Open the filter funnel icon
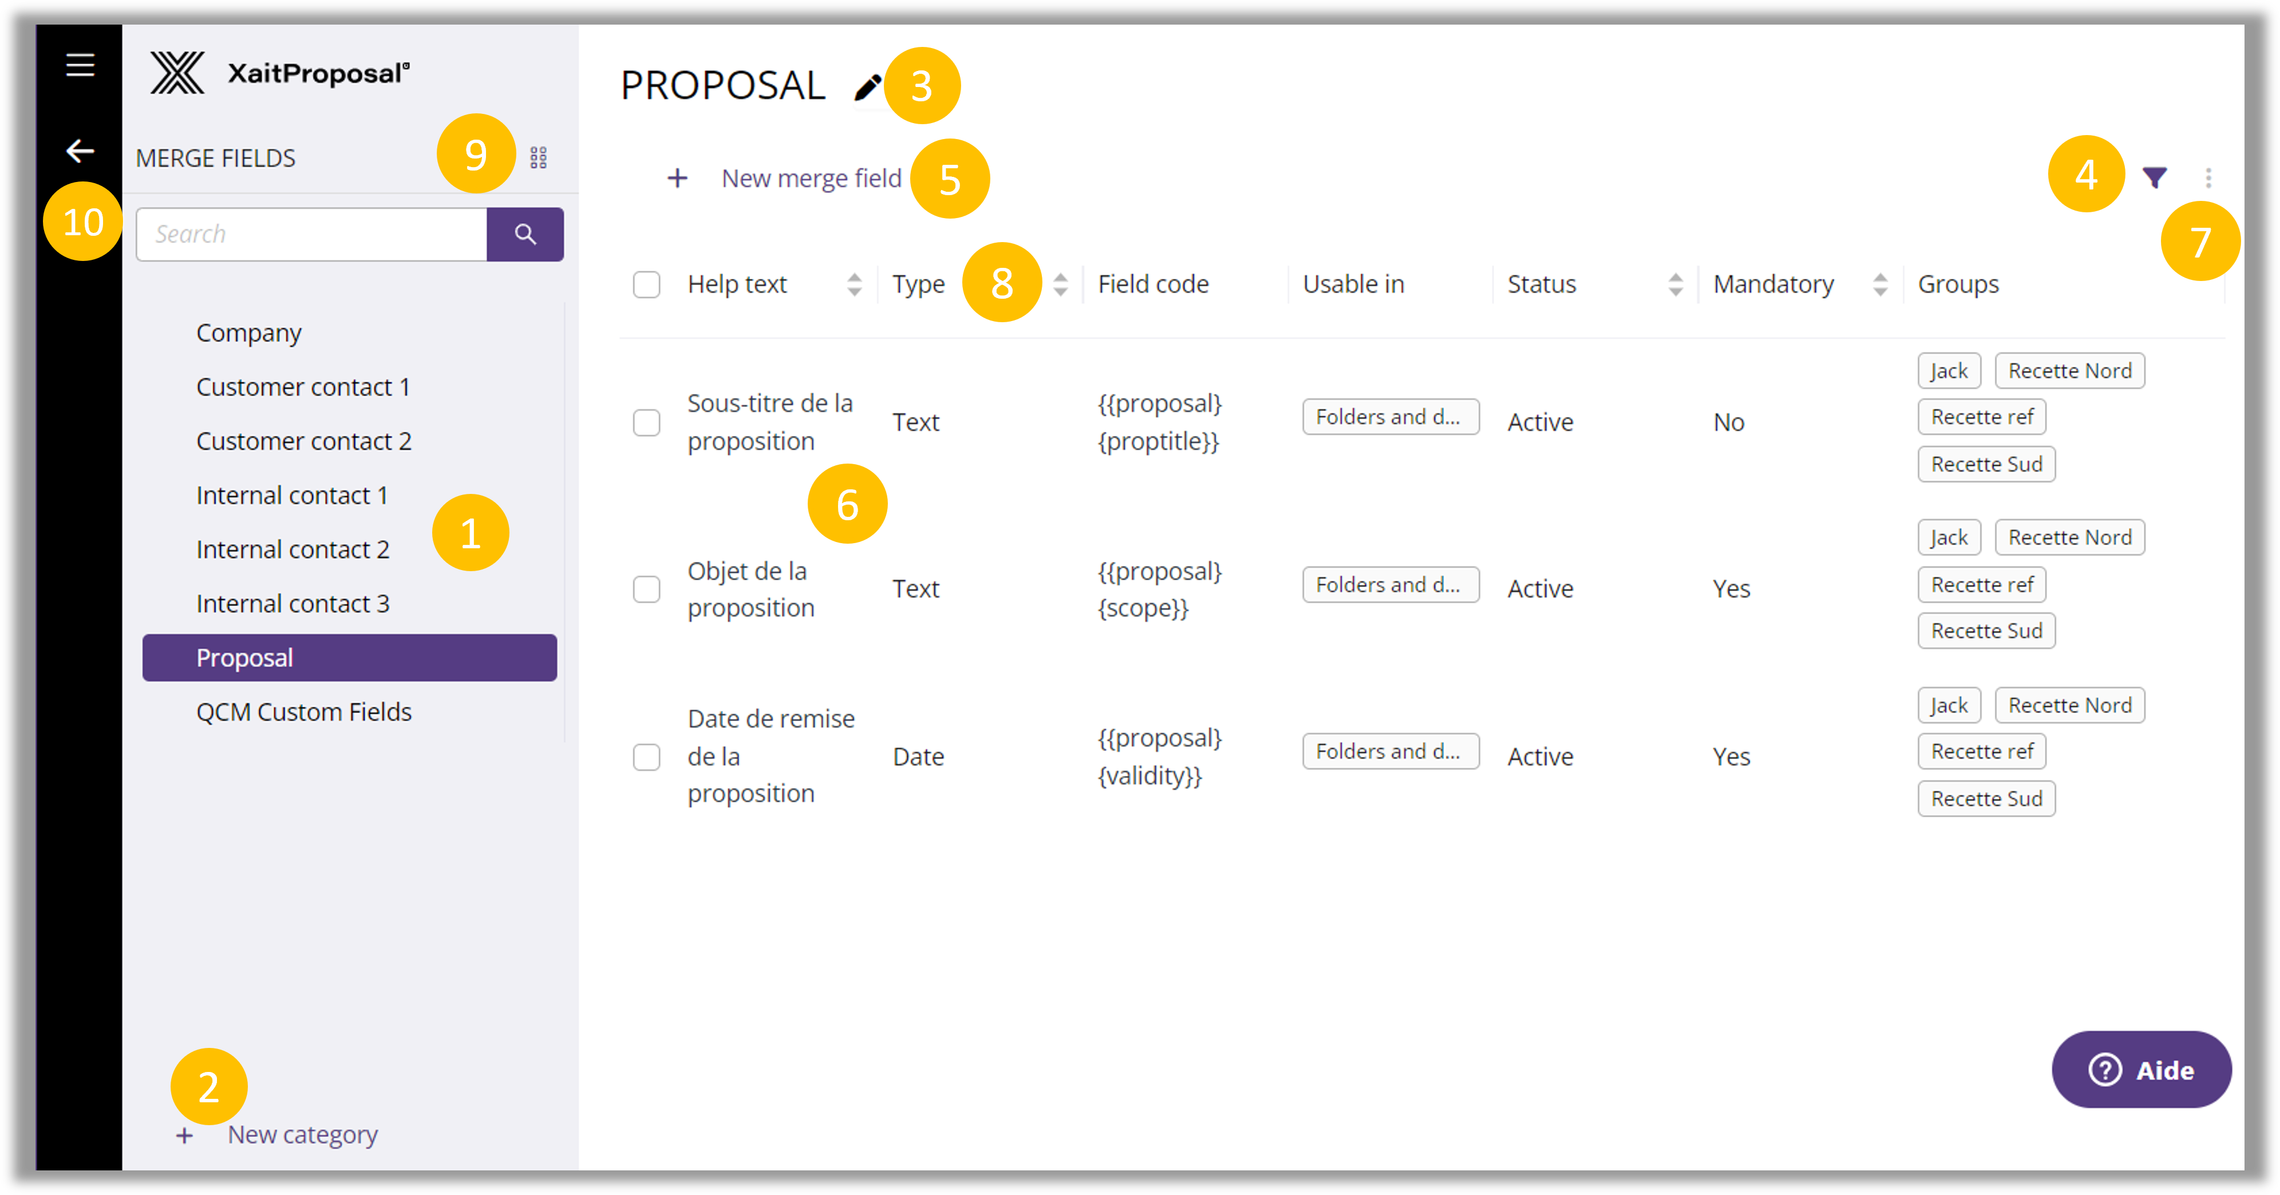The width and height of the screenshot is (2280, 1195). coord(2154,178)
